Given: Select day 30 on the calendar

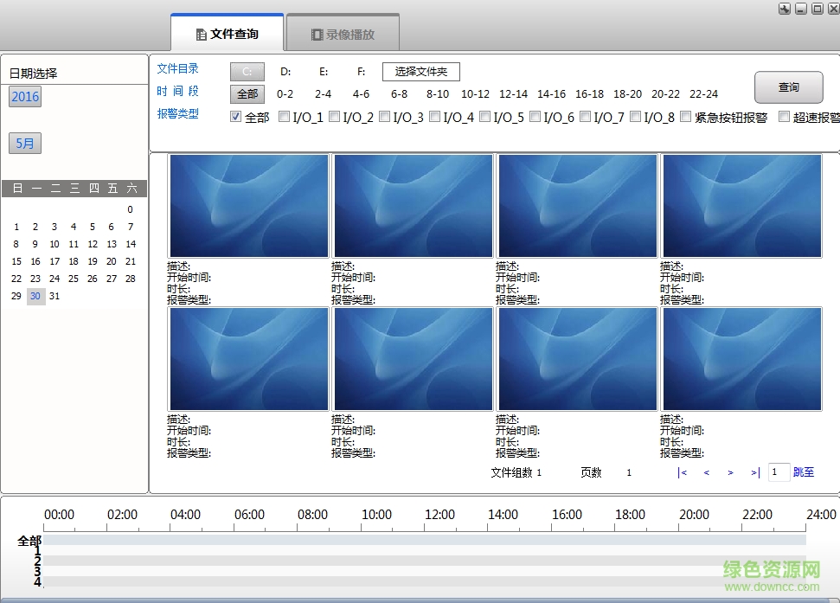Looking at the screenshot, I should click(35, 296).
